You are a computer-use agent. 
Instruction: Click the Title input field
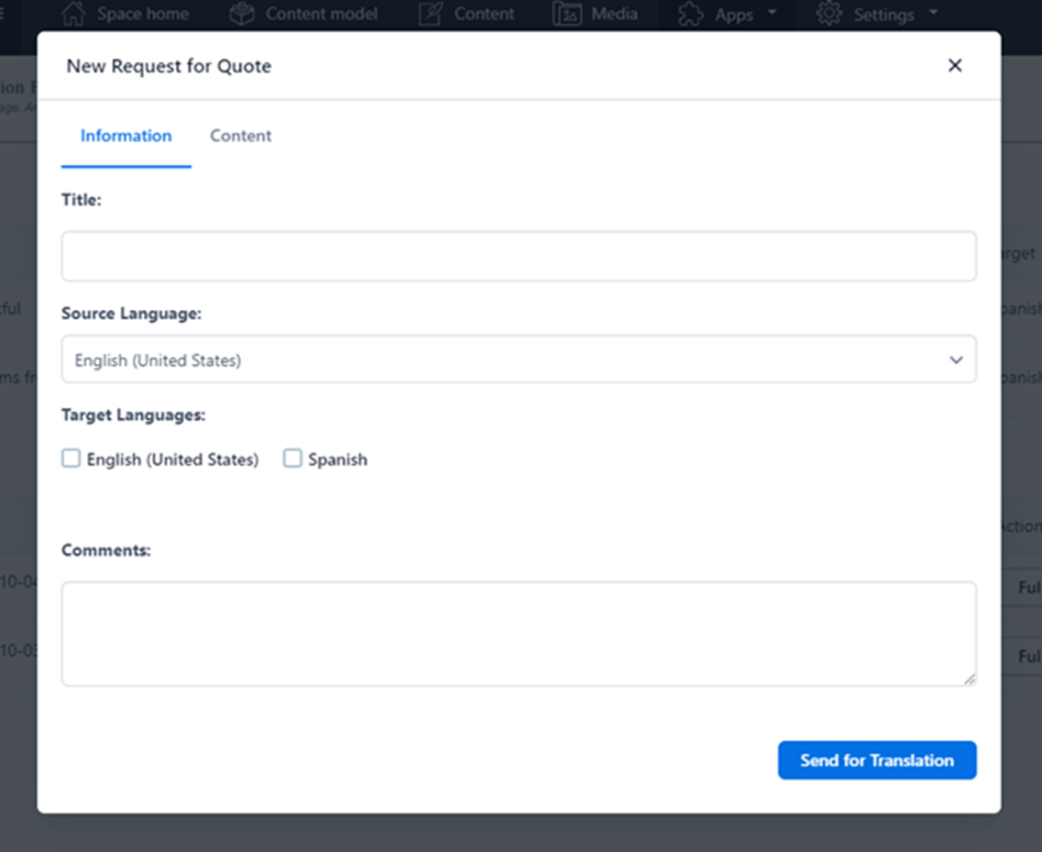click(518, 256)
